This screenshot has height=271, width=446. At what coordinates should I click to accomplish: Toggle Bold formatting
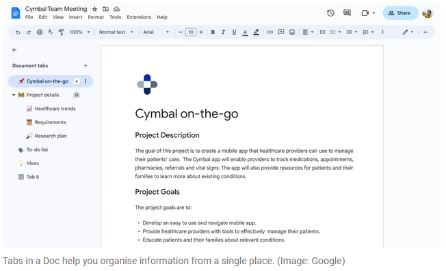[x=213, y=32]
